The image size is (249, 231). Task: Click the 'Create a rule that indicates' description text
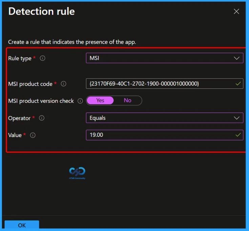pos(72,42)
